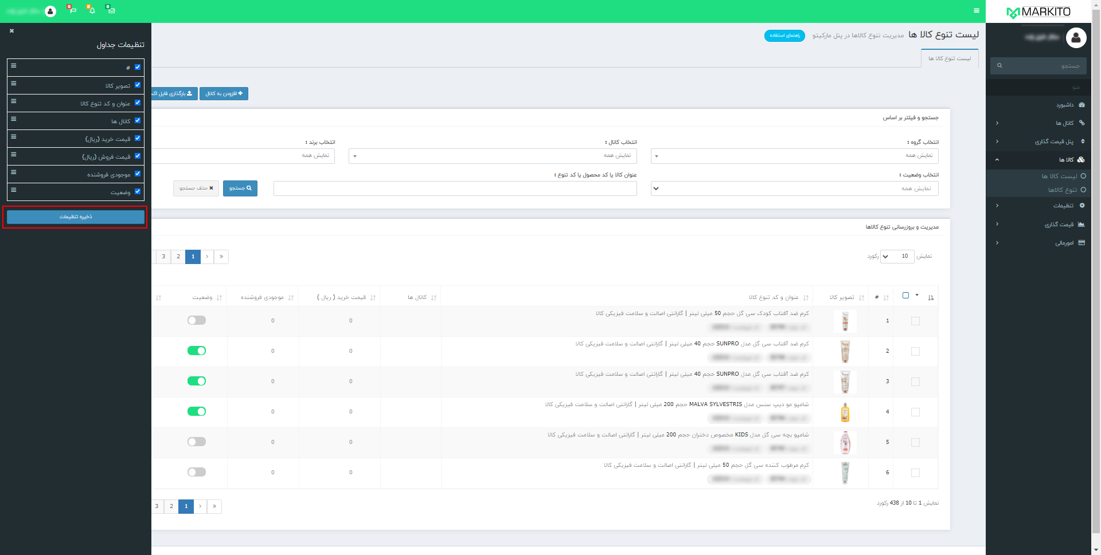Close the table settings panel
Screen dimensions: 1101x555
(11, 31)
